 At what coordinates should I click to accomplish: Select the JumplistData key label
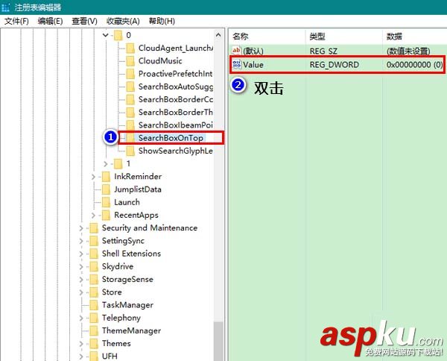point(138,189)
